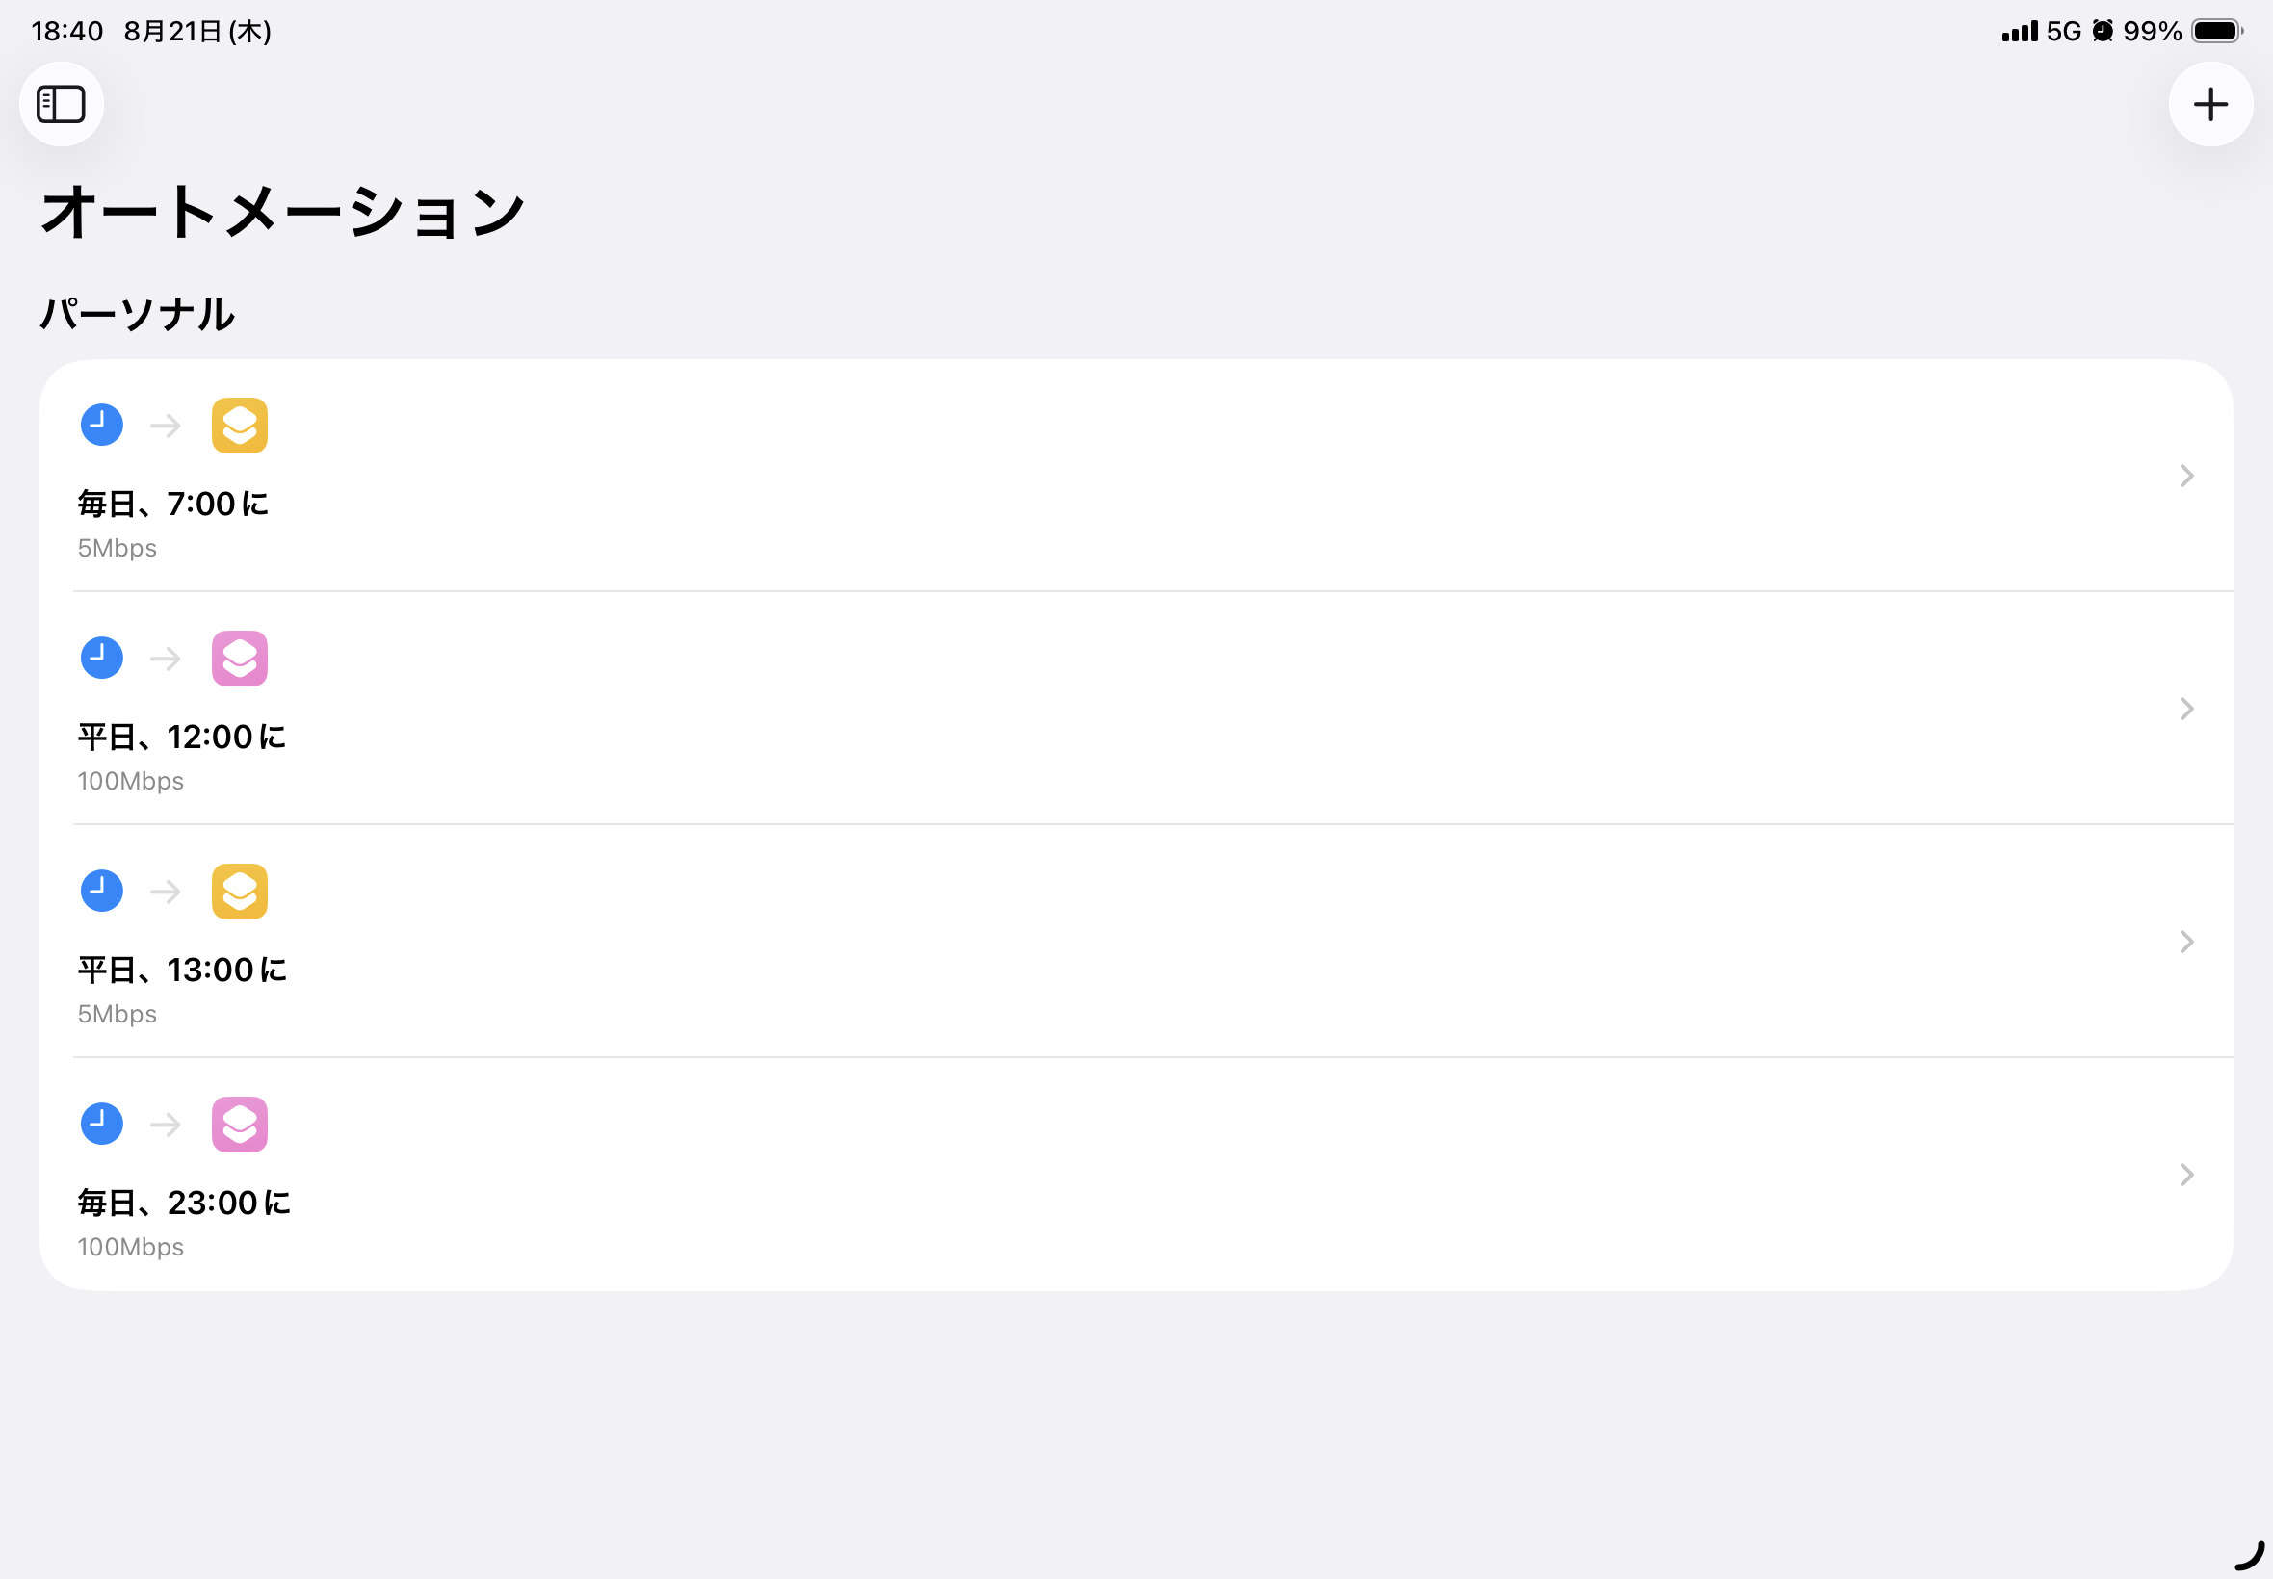Open the 毎日、7:00に automation title

click(173, 505)
